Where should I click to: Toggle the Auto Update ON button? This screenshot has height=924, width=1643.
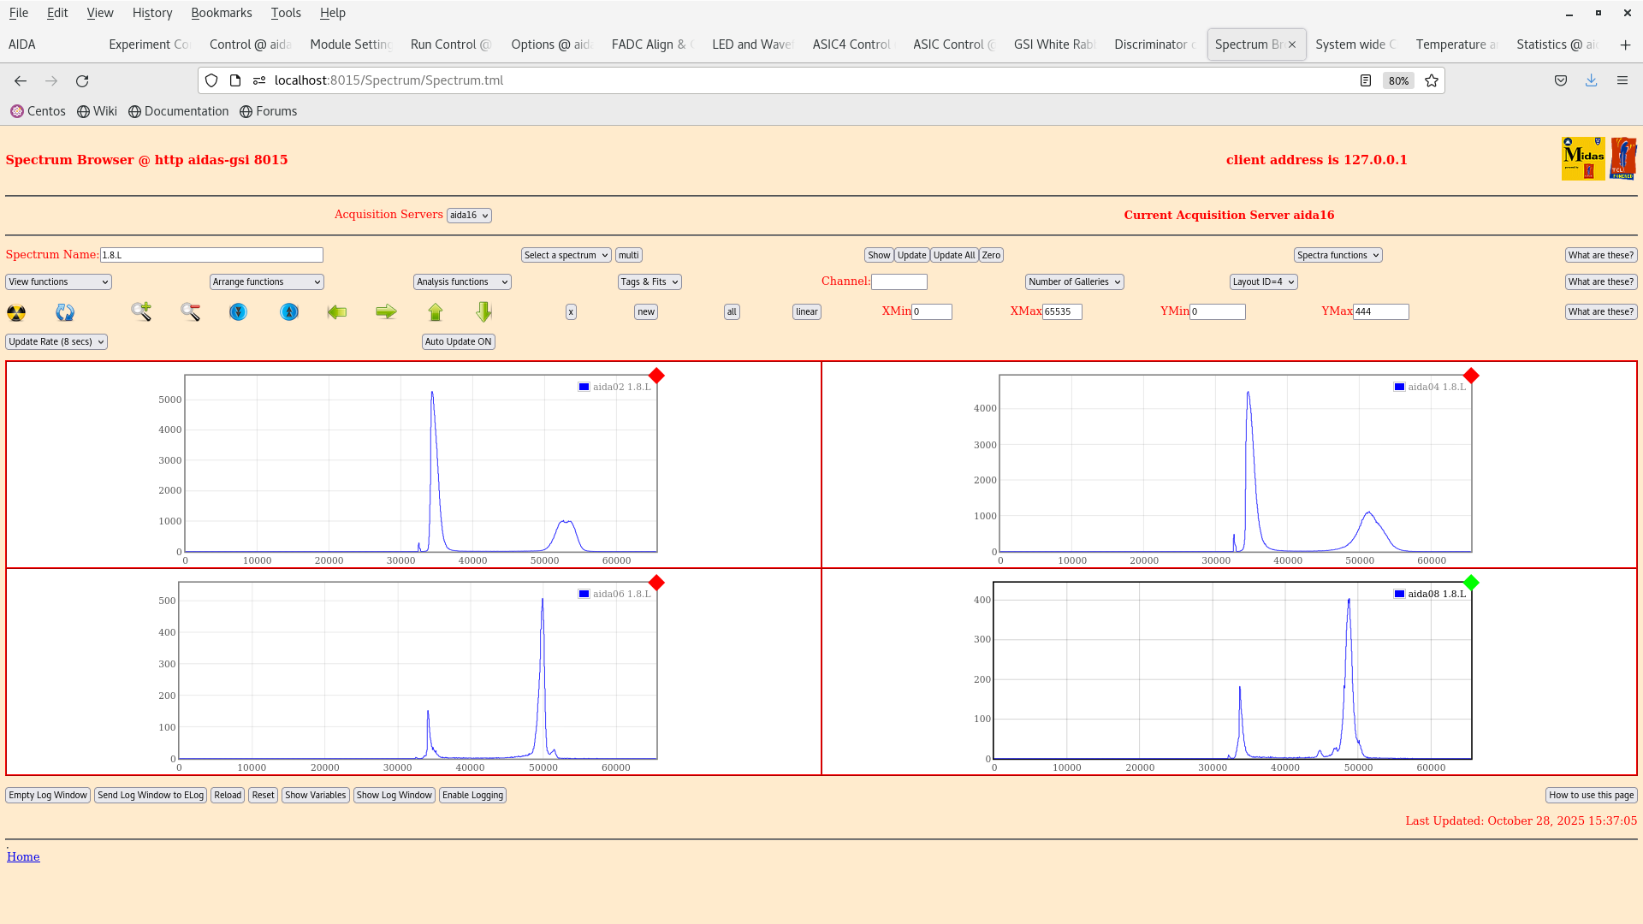pyautogui.click(x=458, y=341)
